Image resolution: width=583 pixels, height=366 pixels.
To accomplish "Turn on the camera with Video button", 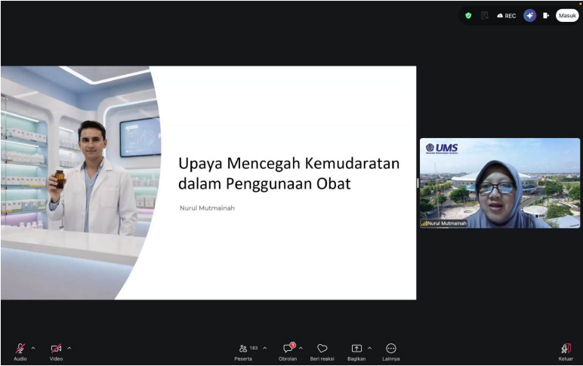I will pyautogui.click(x=56, y=352).
